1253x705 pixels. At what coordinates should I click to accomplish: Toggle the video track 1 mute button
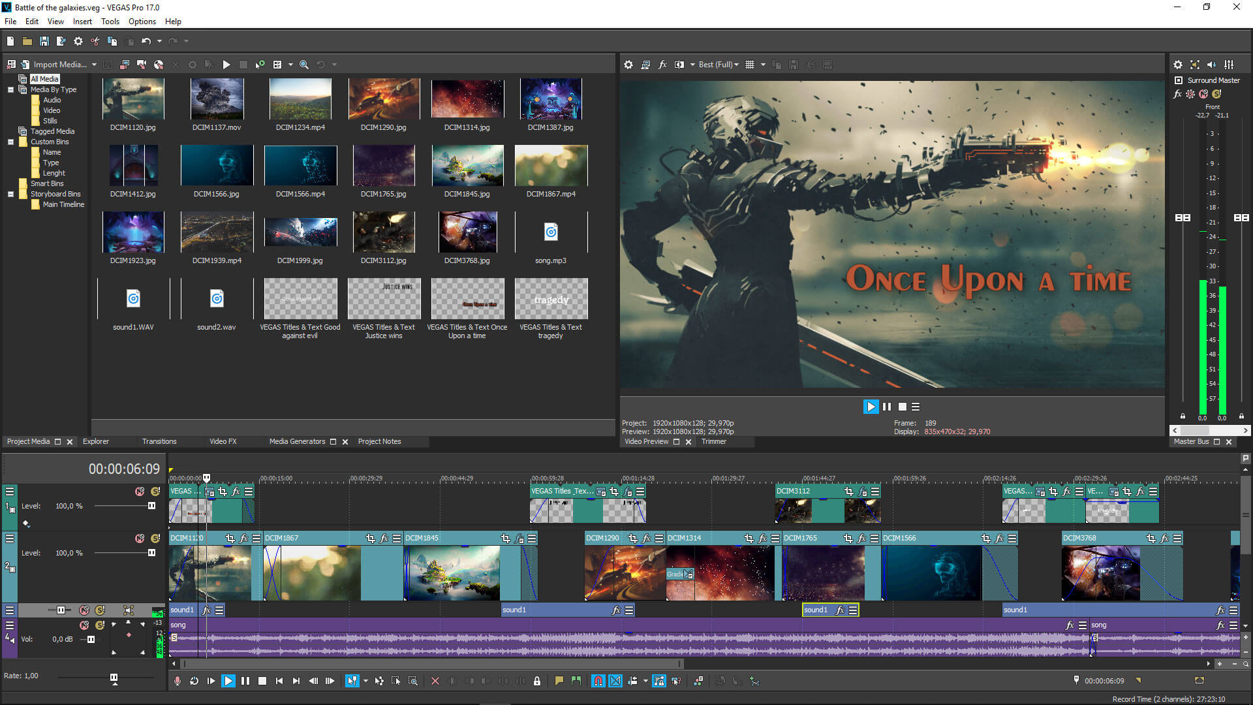click(138, 492)
